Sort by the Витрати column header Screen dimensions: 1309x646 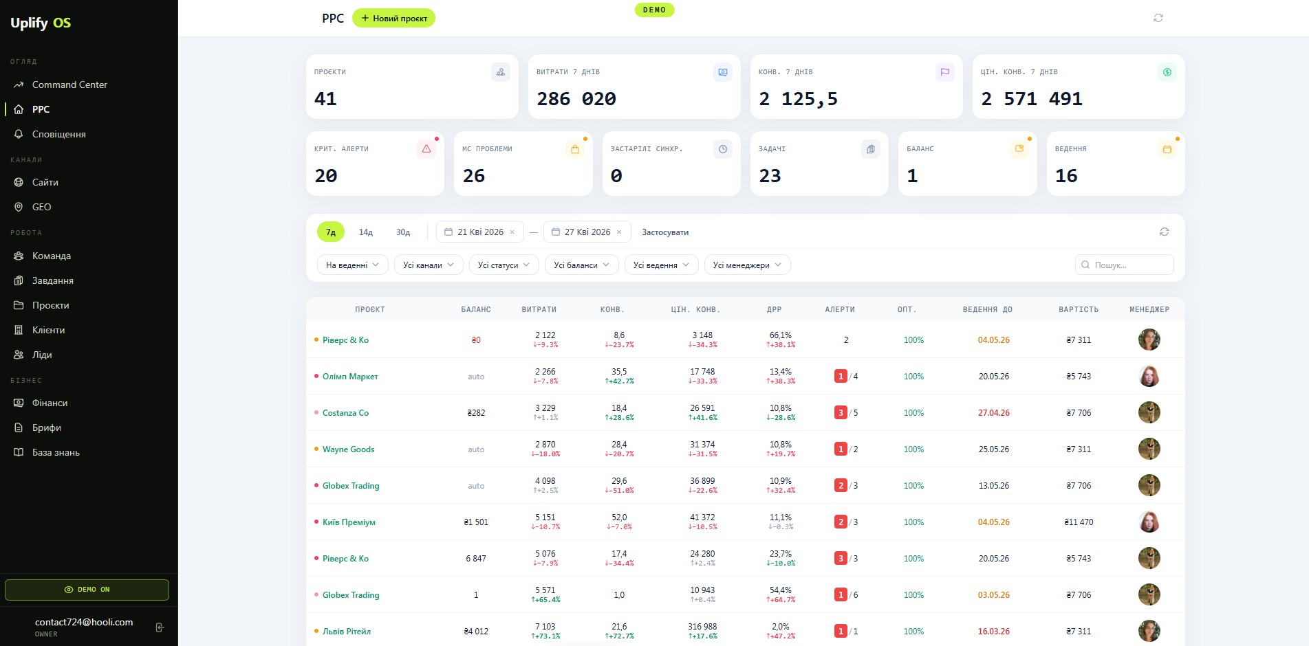pos(539,309)
